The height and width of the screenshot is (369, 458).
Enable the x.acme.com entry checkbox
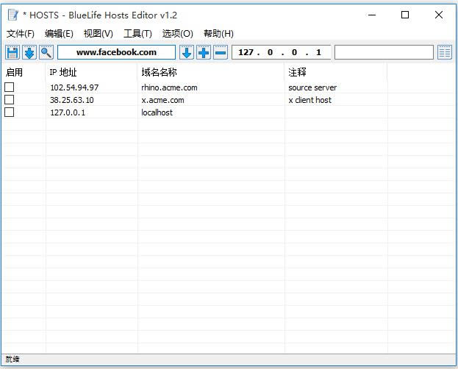(x=9, y=100)
